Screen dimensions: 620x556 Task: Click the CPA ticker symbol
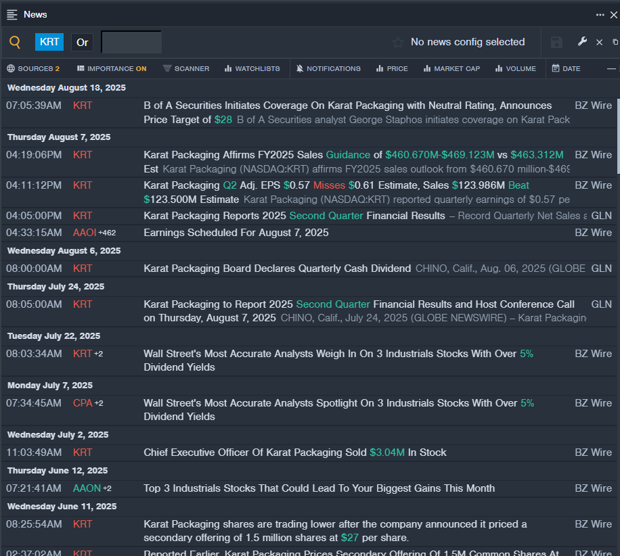(x=83, y=403)
